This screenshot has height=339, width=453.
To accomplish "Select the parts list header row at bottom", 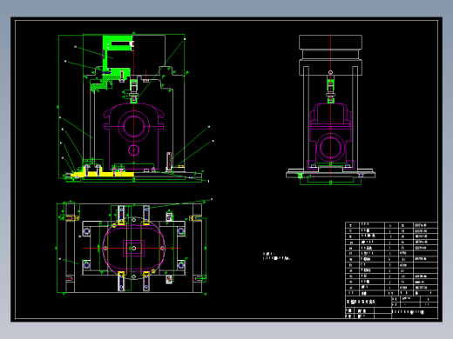I will coord(391,293).
